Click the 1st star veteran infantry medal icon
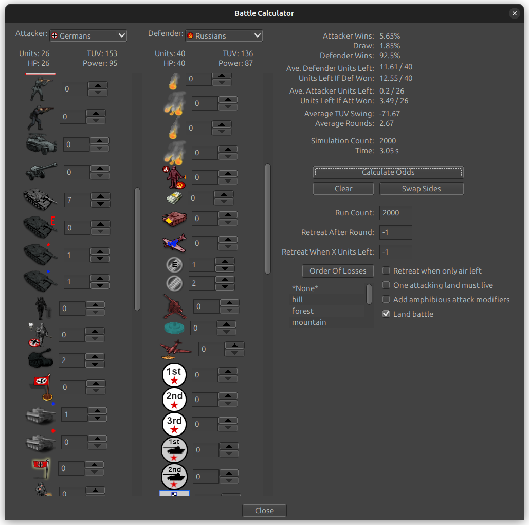The width and height of the screenshot is (529, 525). [174, 375]
